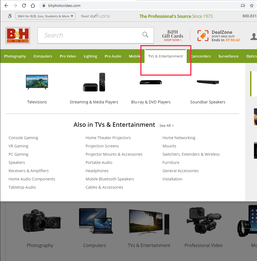Bookmark page with the star icon
Image resolution: width=257 pixels, height=261 pixels.
252,6
